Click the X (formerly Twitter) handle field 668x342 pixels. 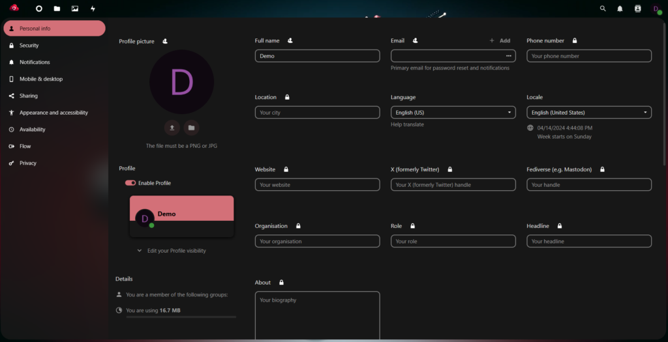coord(453,184)
